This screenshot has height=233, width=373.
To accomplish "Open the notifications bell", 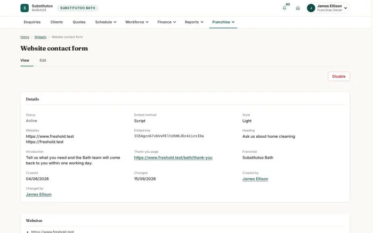I will [x=284, y=8].
